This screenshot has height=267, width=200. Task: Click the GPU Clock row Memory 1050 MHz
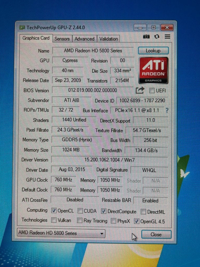110,180
